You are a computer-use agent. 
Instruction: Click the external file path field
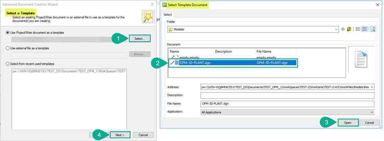[69, 55]
